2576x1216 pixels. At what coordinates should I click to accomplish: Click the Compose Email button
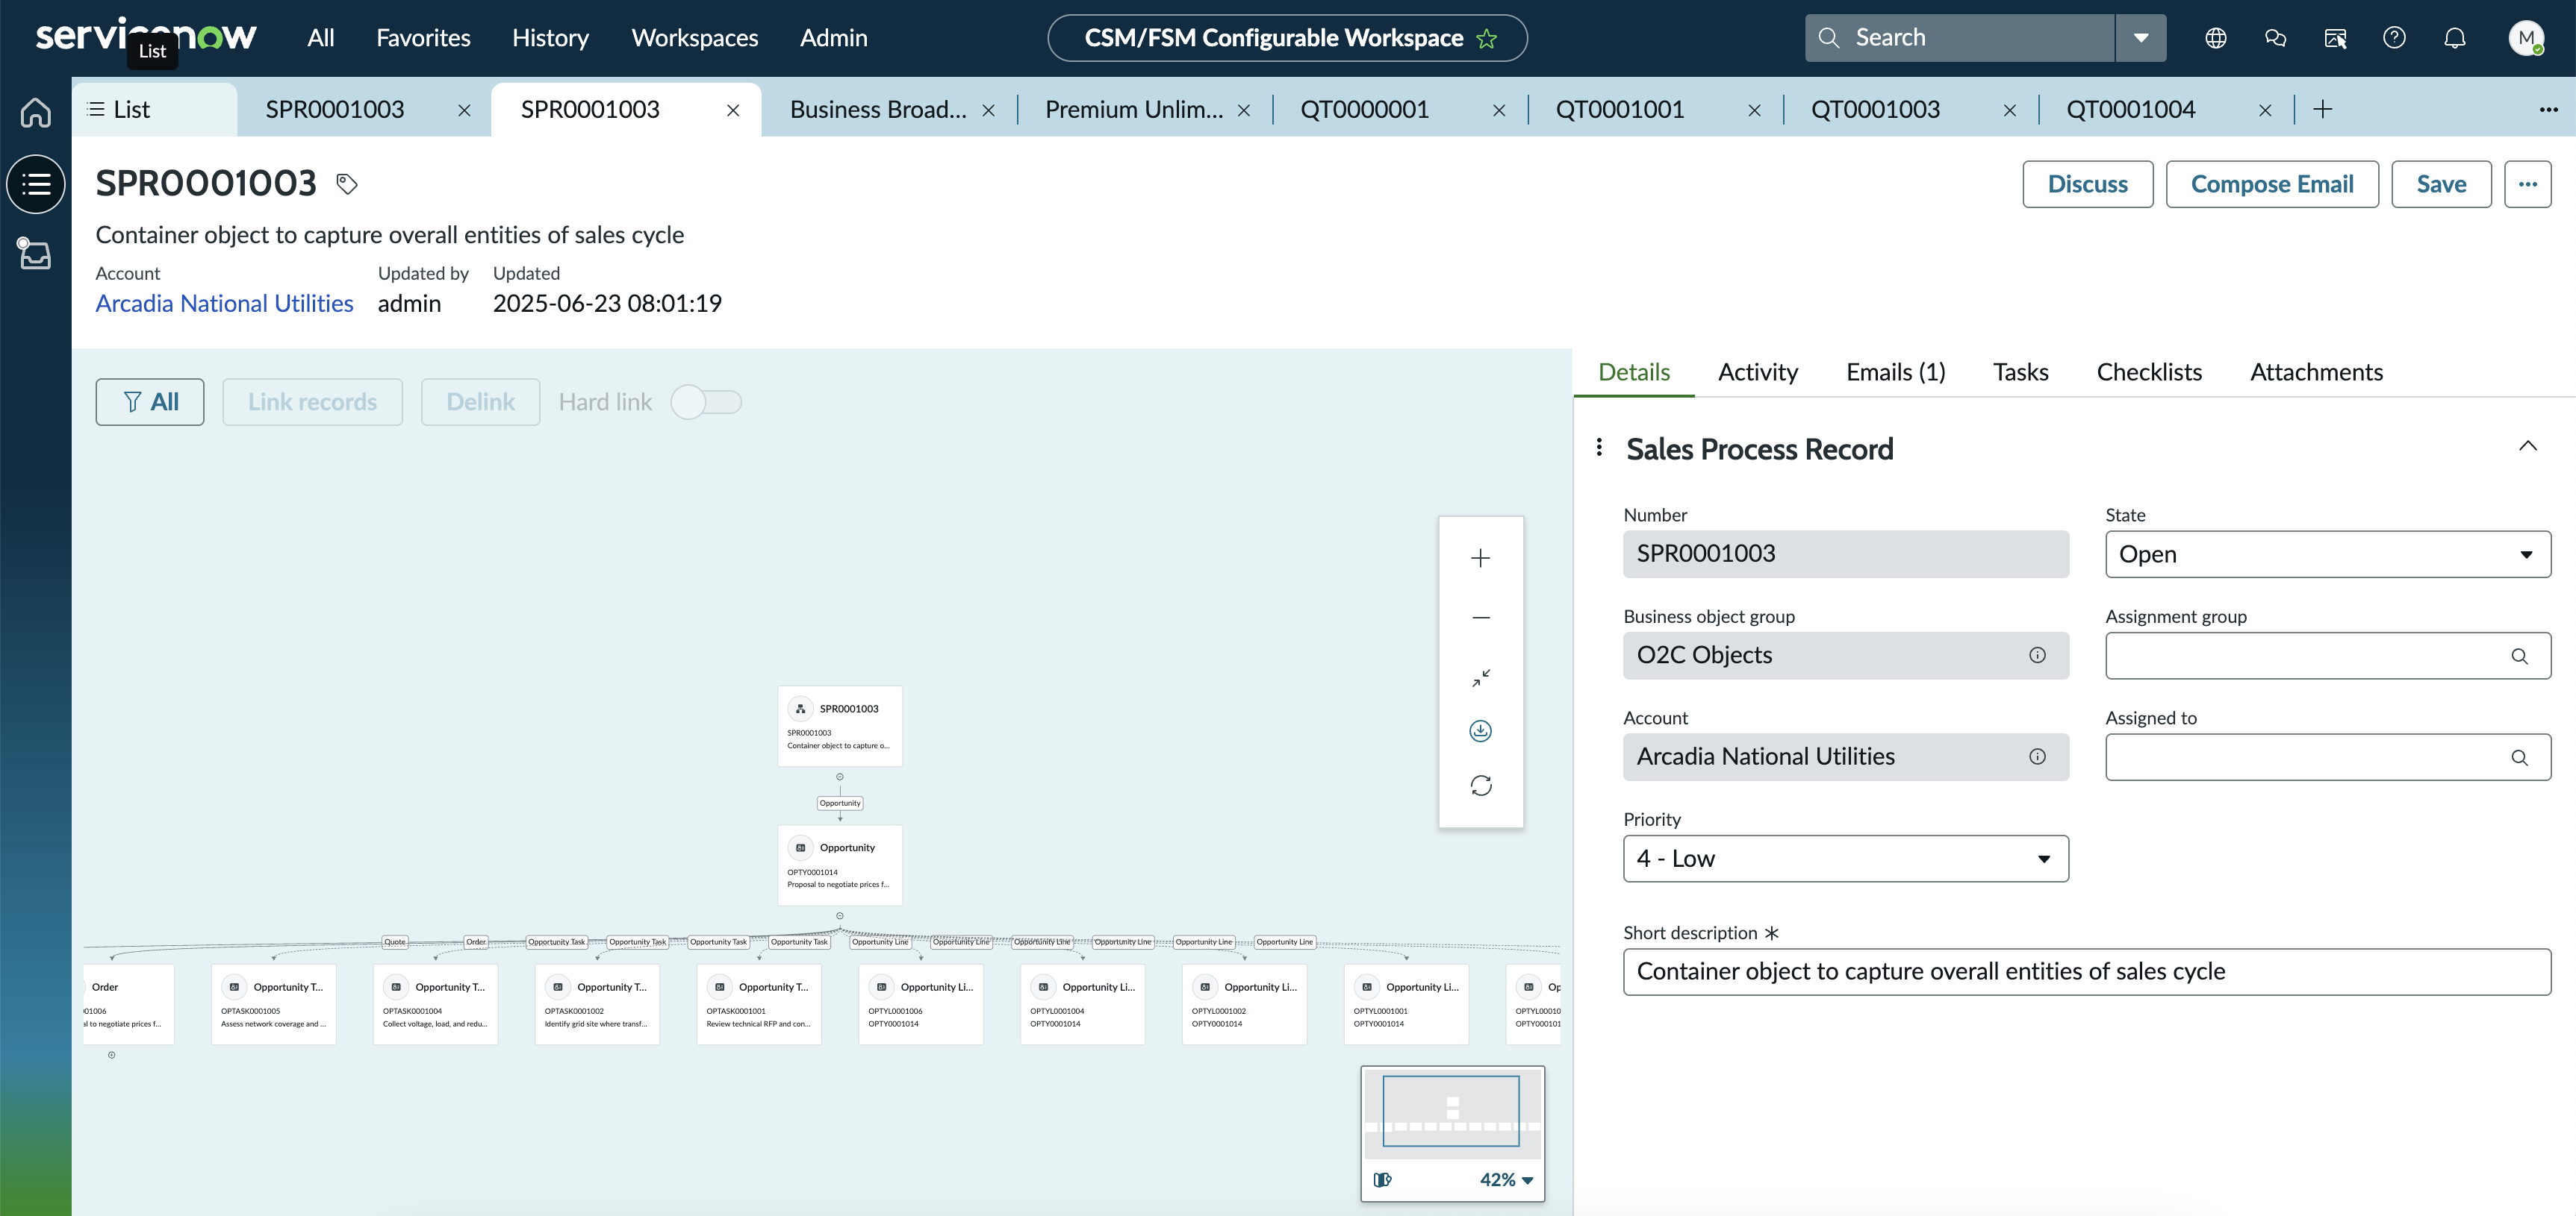[2271, 184]
